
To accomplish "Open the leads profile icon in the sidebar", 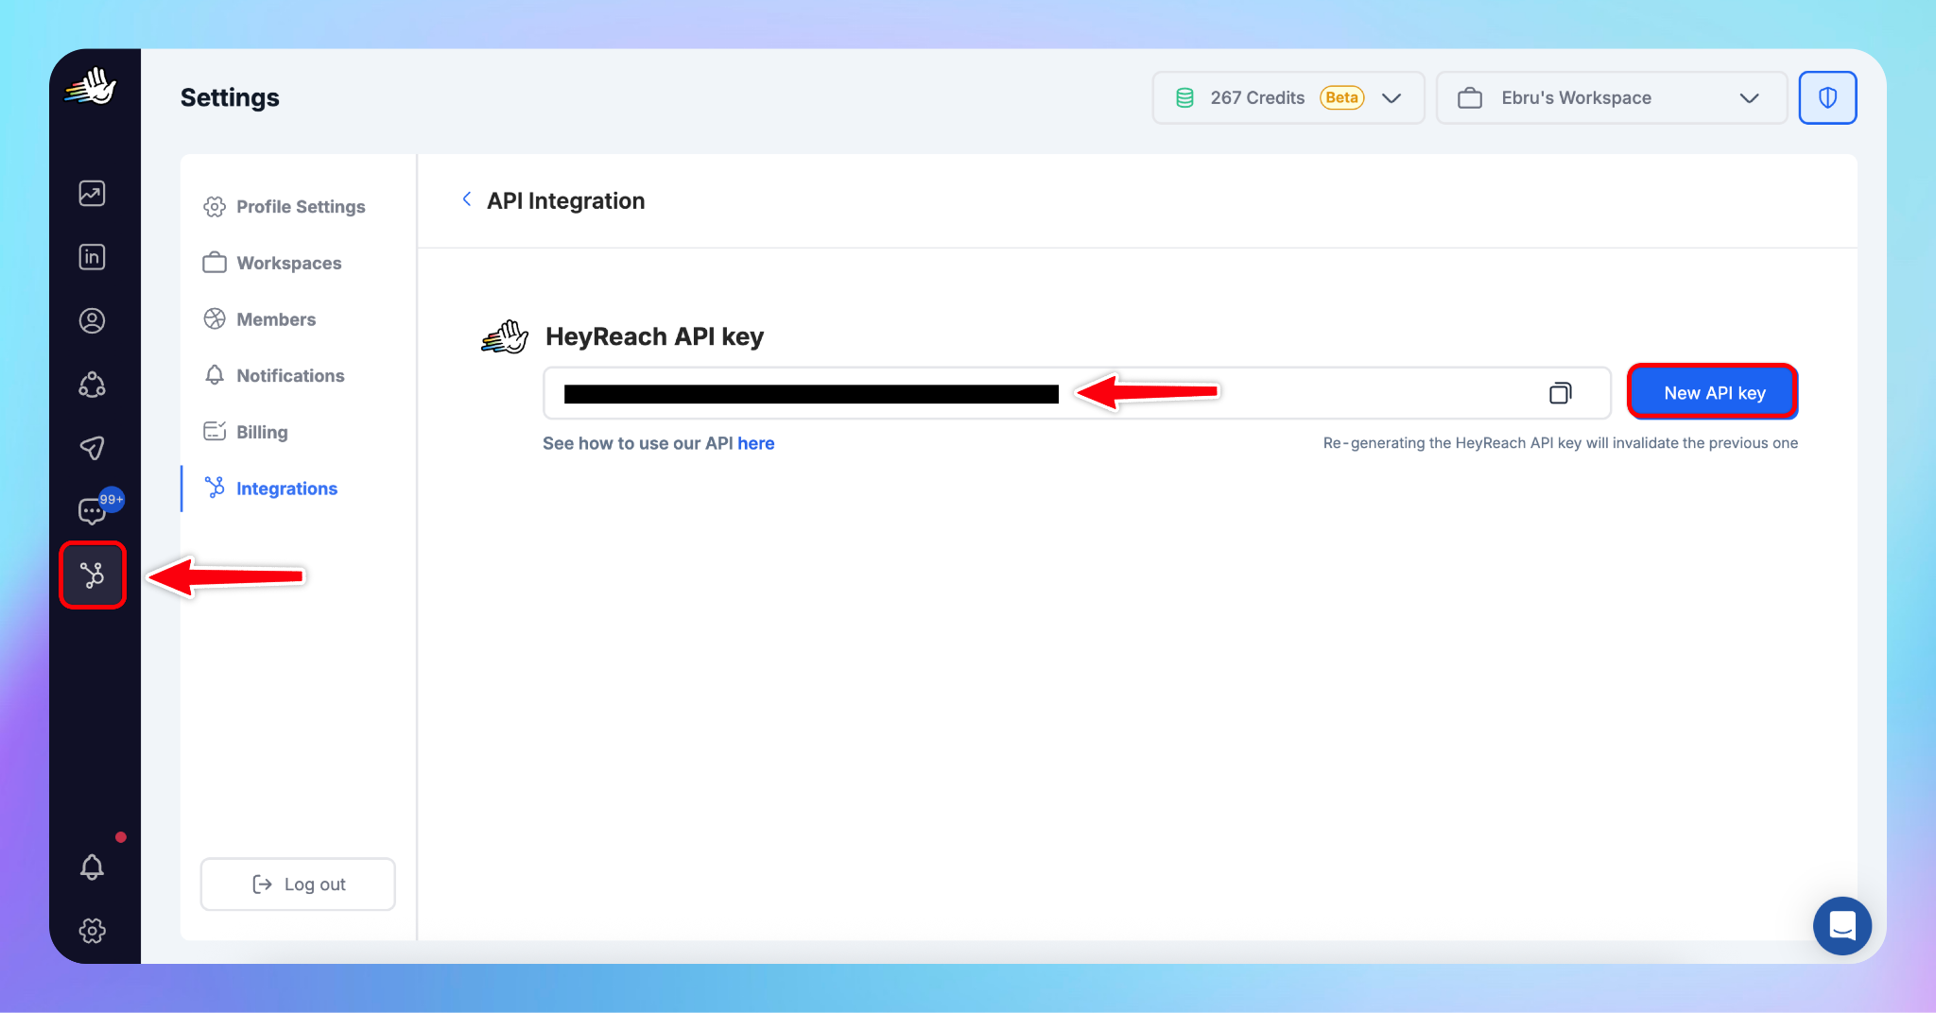I will point(92,321).
